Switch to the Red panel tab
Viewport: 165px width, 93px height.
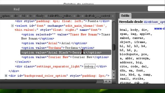pyautogui.click(x=16, y=9)
